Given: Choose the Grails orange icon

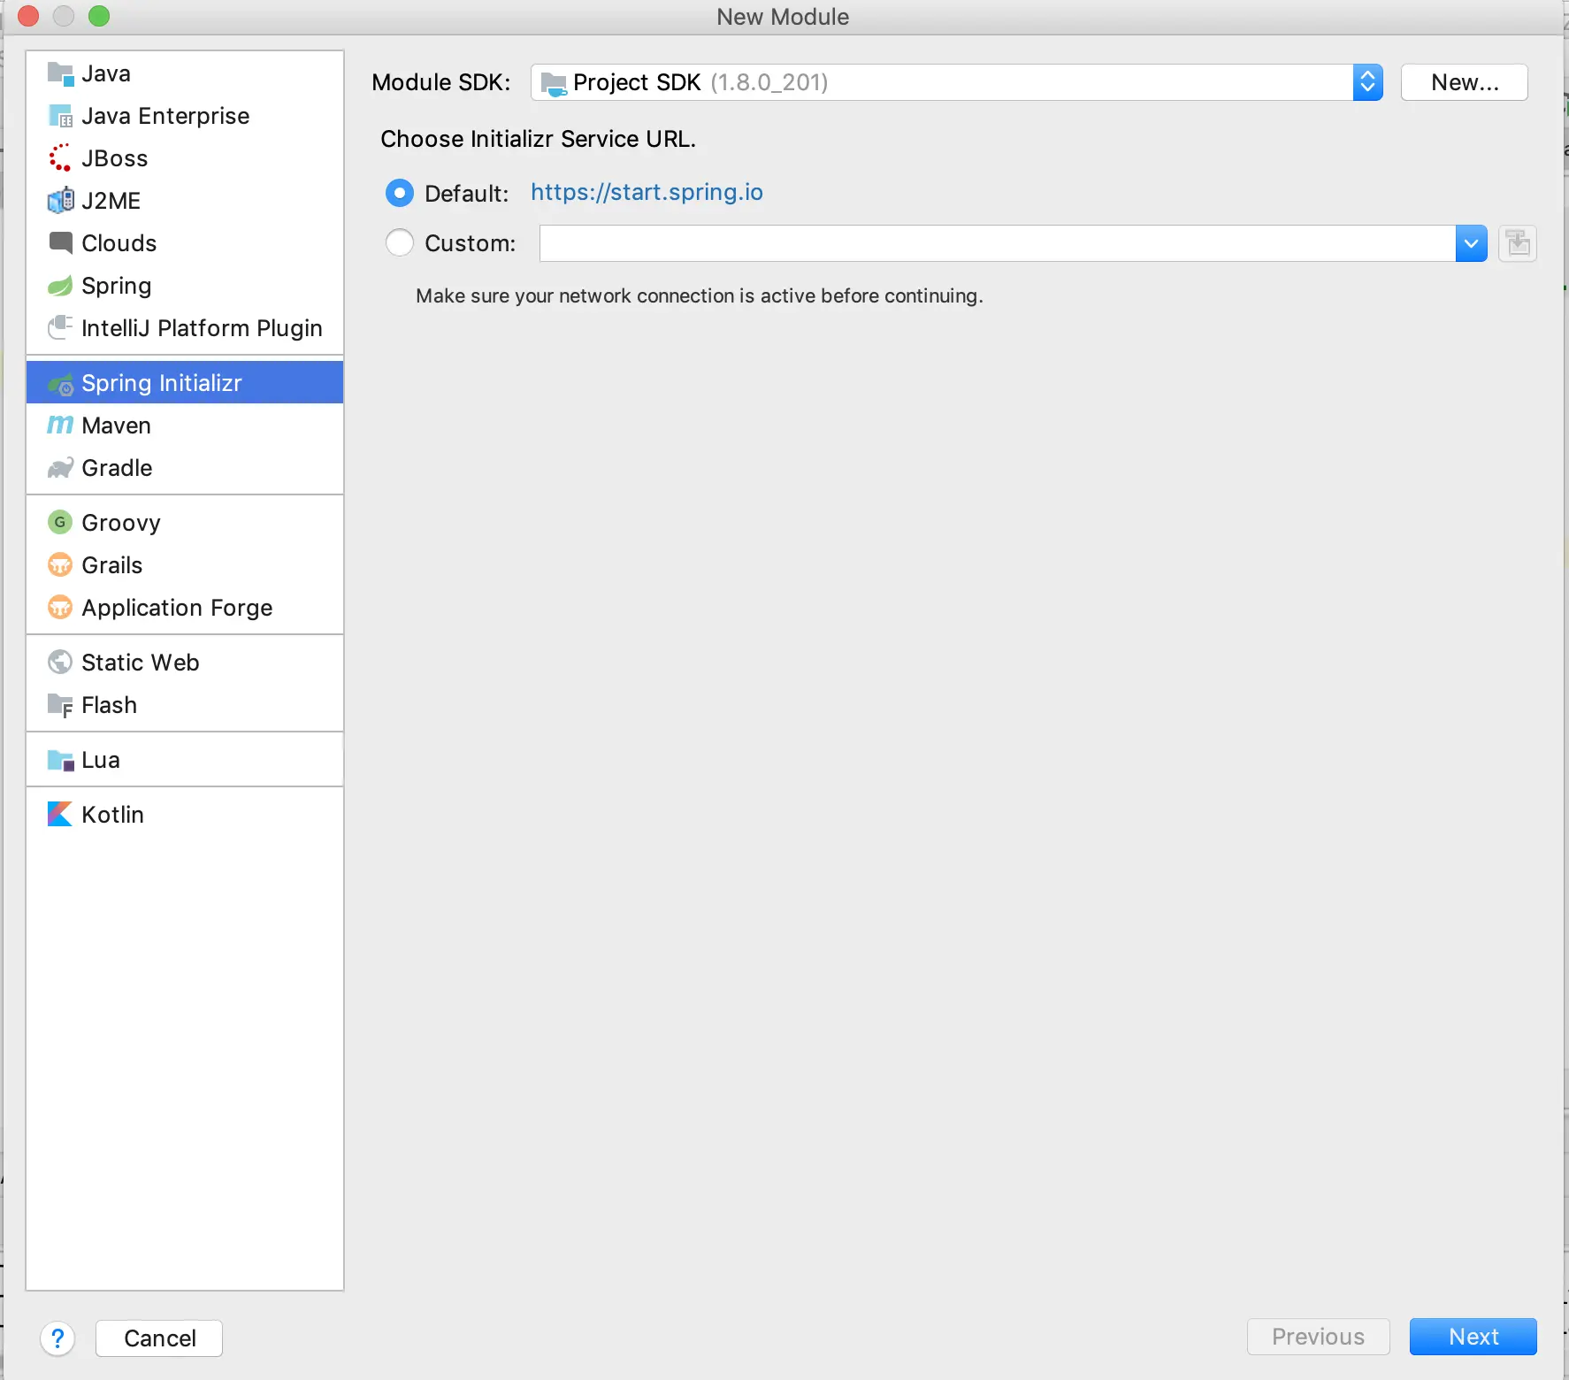Looking at the screenshot, I should [x=60, y=564].
